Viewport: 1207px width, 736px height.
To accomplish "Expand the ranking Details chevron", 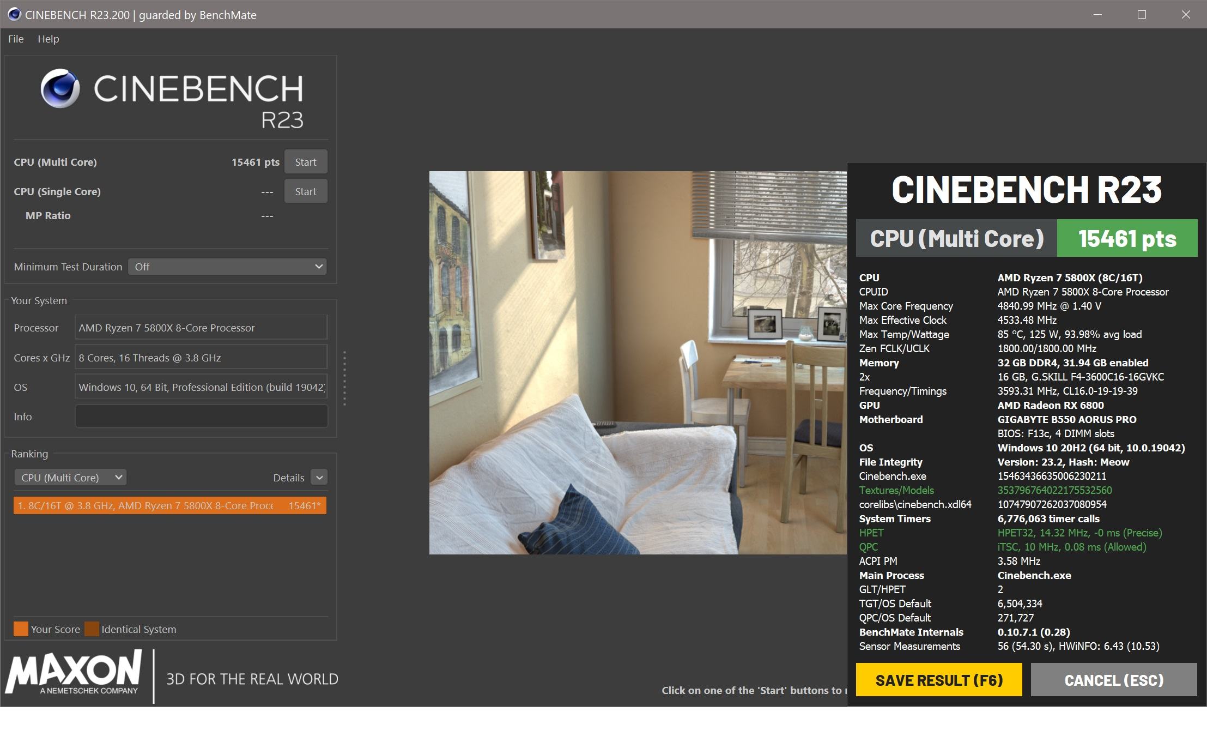I will 319,477.
